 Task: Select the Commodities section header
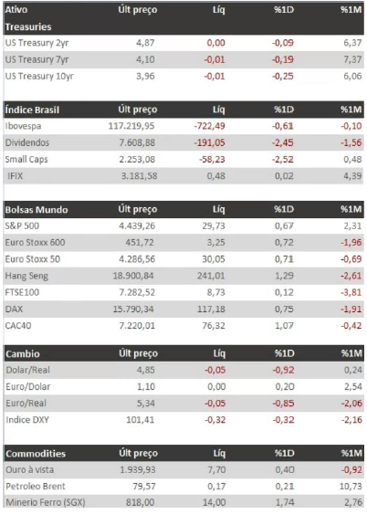click(36, 454)
